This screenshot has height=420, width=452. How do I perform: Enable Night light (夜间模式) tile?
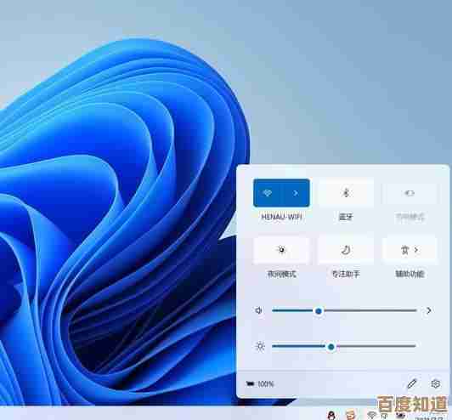coord(281,250)
